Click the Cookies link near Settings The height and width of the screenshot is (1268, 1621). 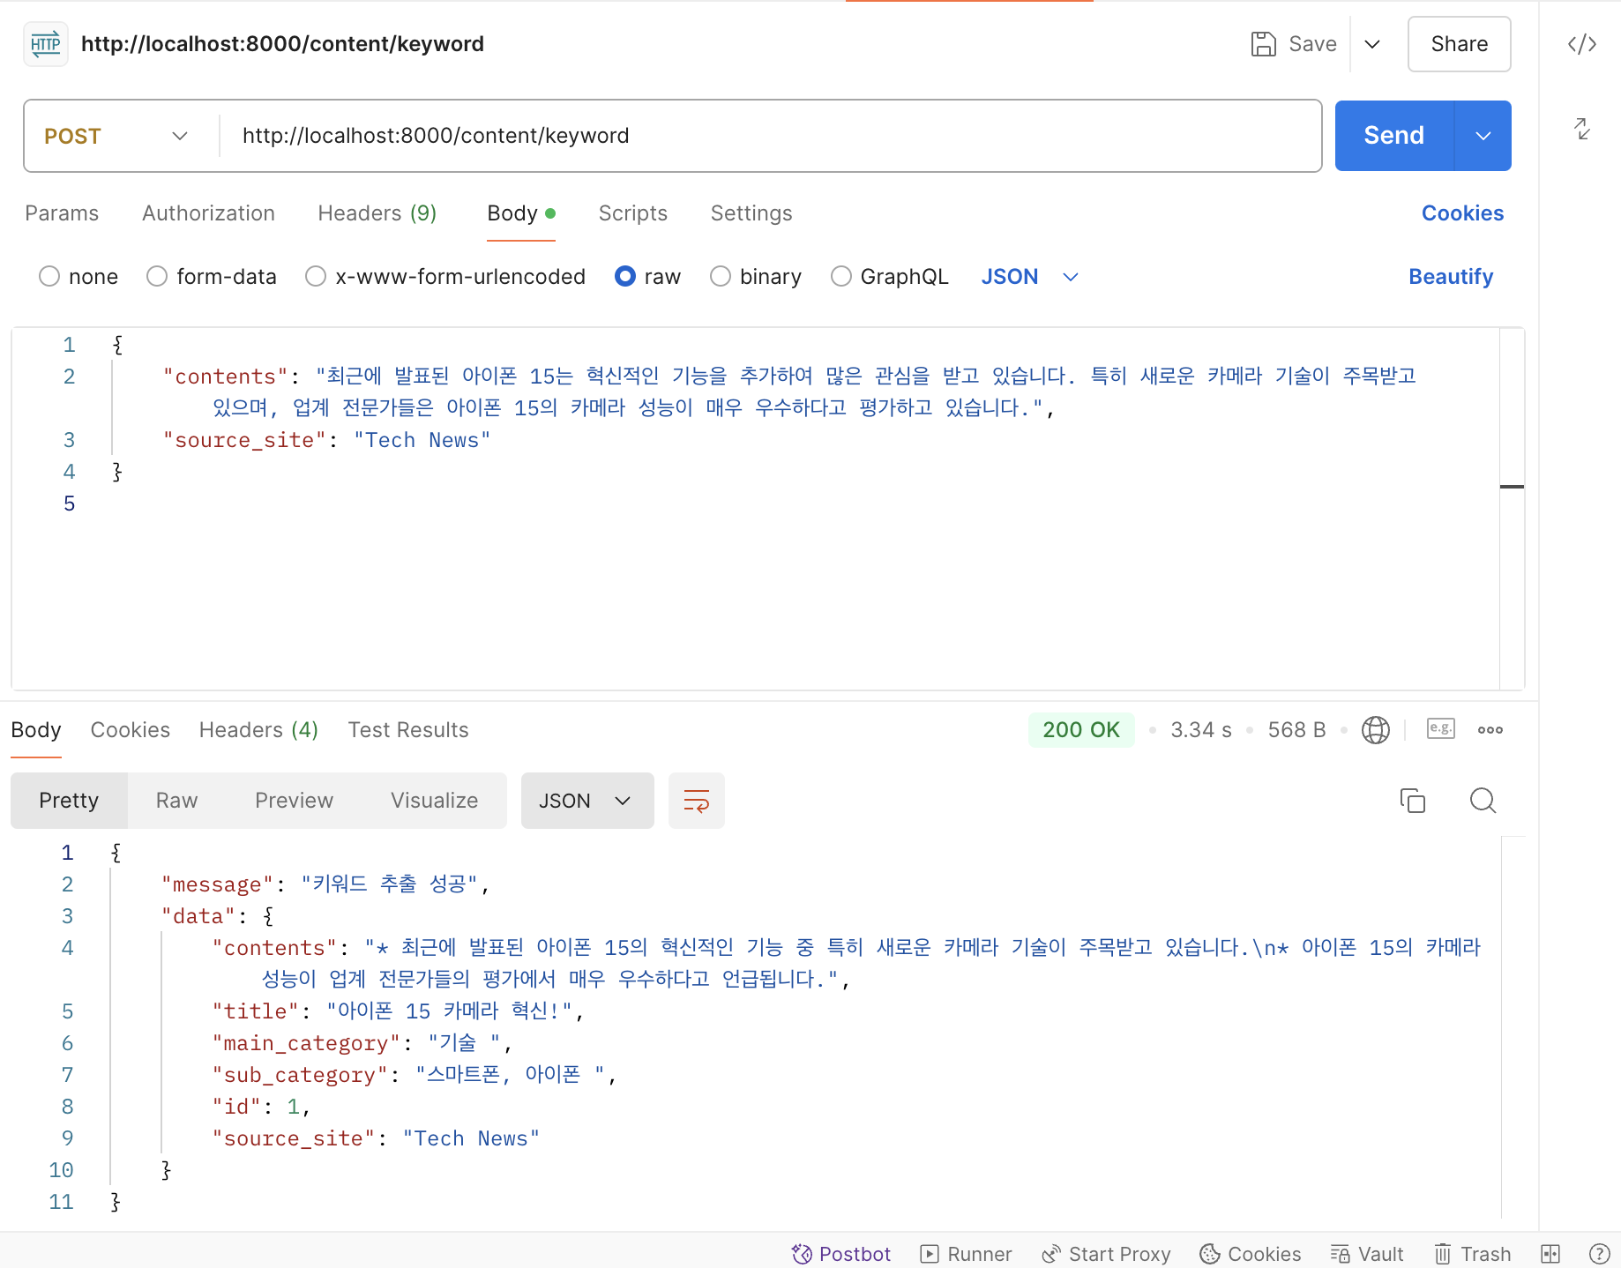click(x=1462, y=213)
